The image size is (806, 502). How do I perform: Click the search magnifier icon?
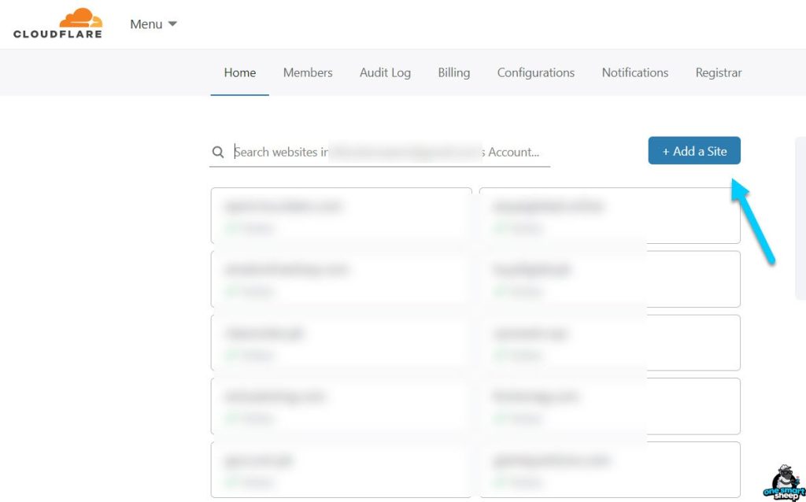tap(218, 152)
